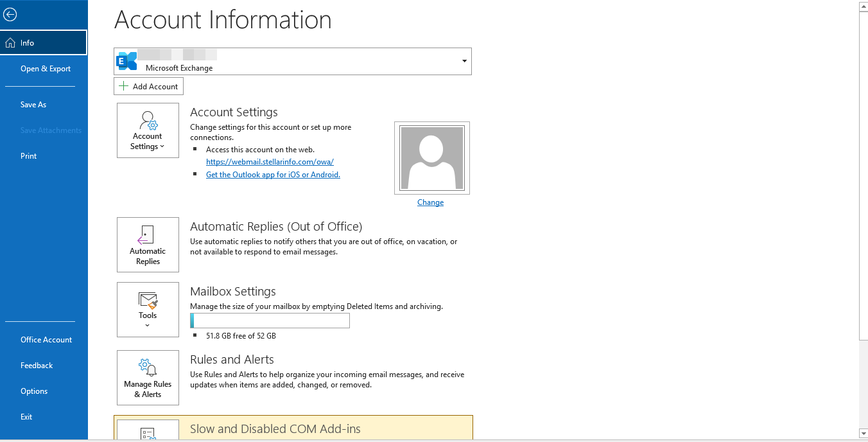Open the webmail OWA link

click(x=270, y=162)
